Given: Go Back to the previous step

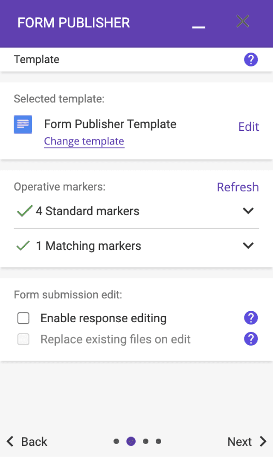Looking at the screenshot, I should pyautogui.click(x=27, y=442).
